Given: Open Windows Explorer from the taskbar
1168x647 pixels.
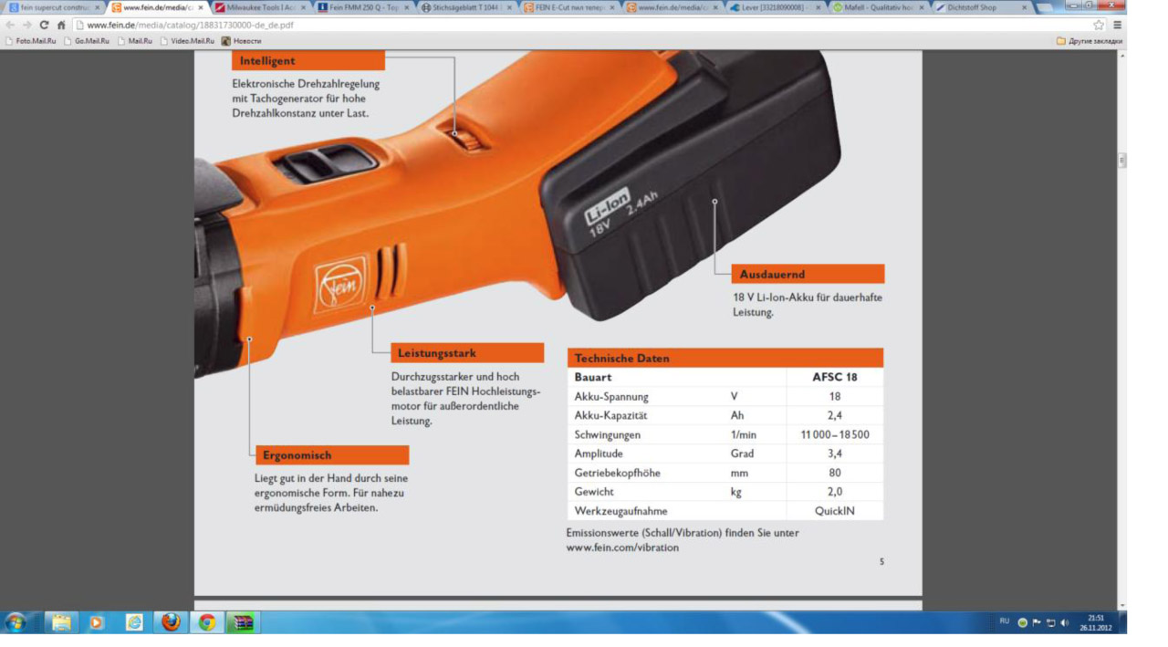Looking at the screenshot, I should 61,622.
